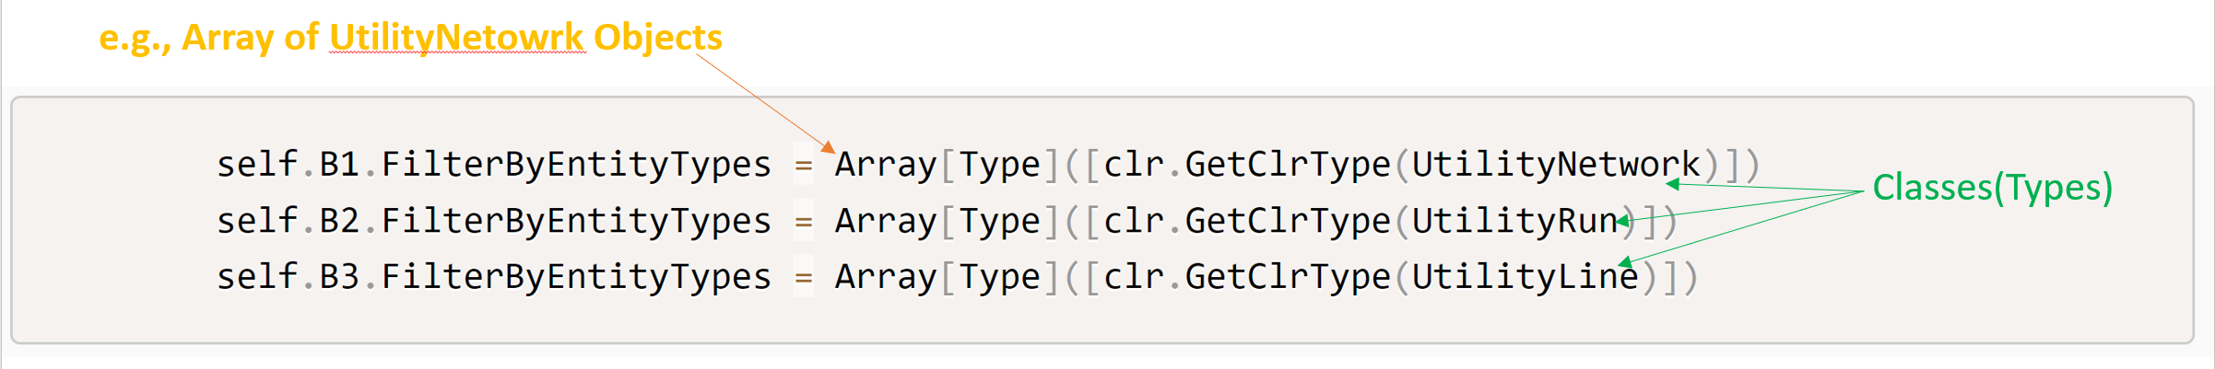Click clr.GetClrType call on the third line
This screenshot has width=2215, height=369.
coord(1246,277)
